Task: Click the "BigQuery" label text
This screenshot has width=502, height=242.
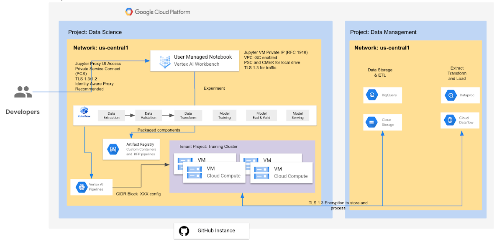Action: point(389,95)
